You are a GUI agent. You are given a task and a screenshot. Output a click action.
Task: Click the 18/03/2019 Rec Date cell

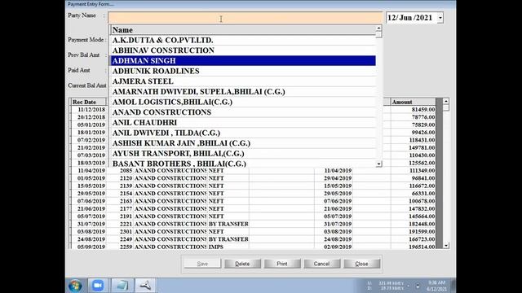click(x=89, y=163)
